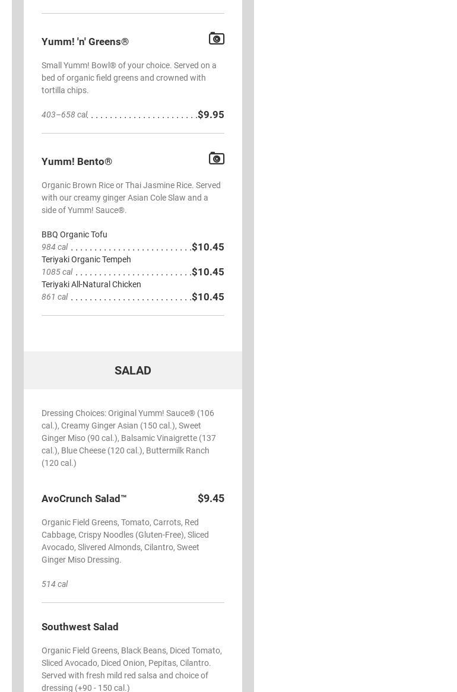Click the Southwest Salad ingredients description

(131, 669)
